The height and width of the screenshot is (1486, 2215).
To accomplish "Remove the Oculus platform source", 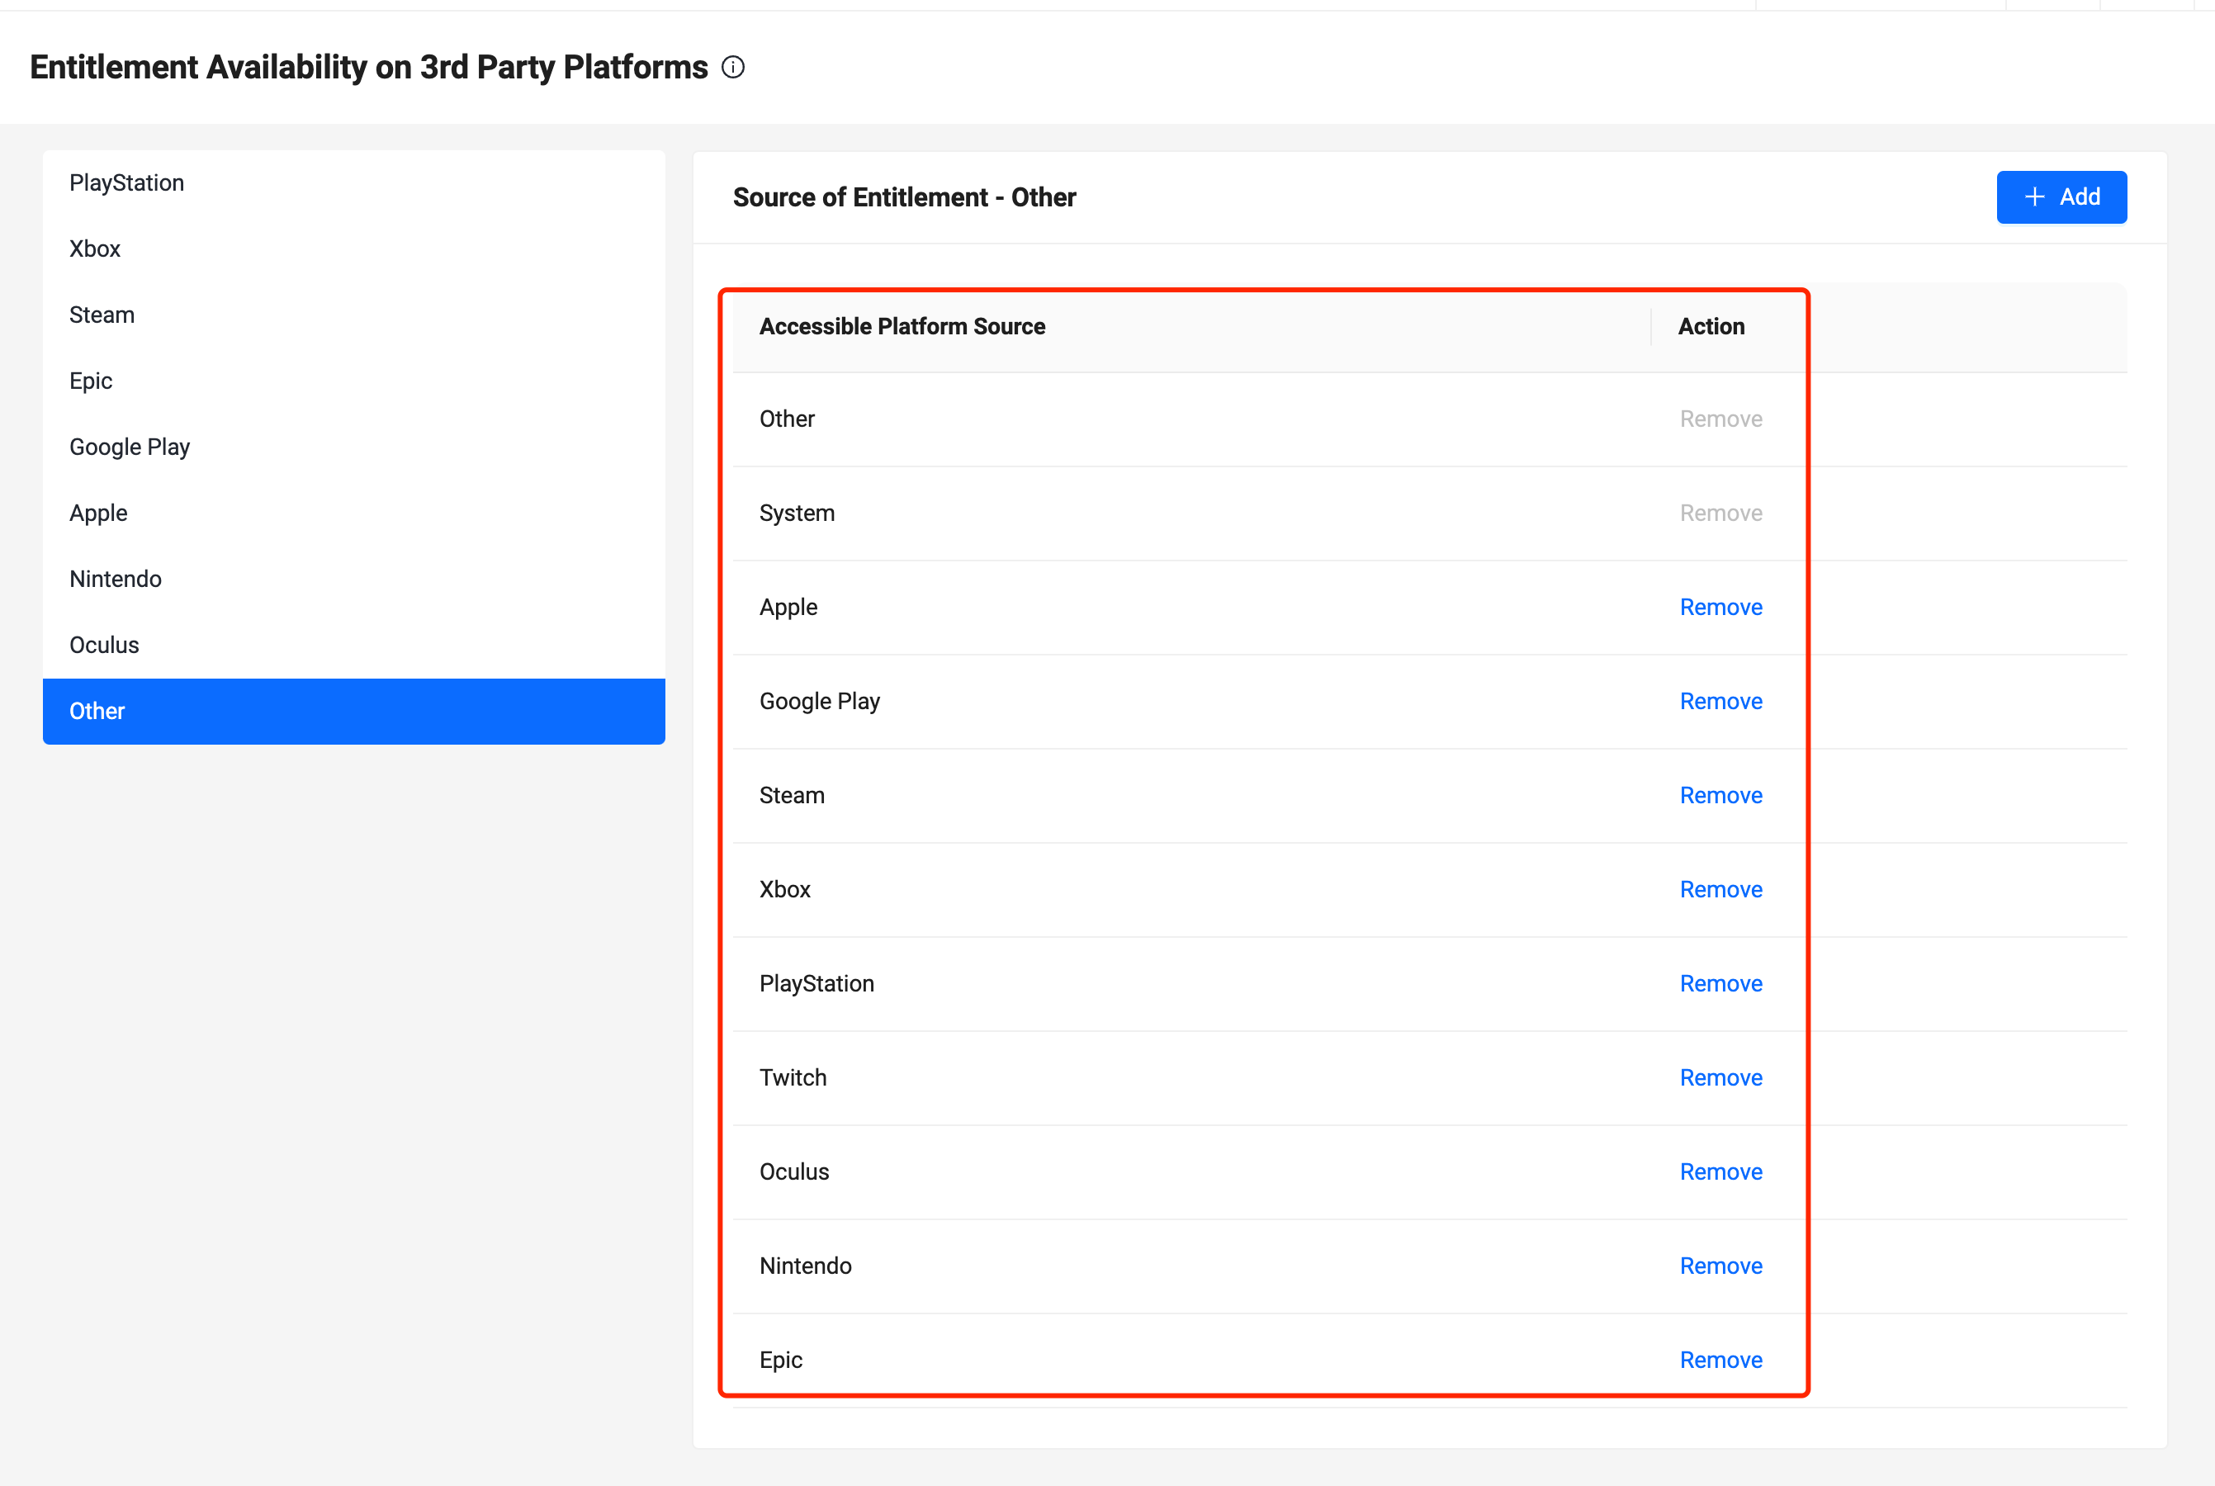I will tap(1720, 1172).
